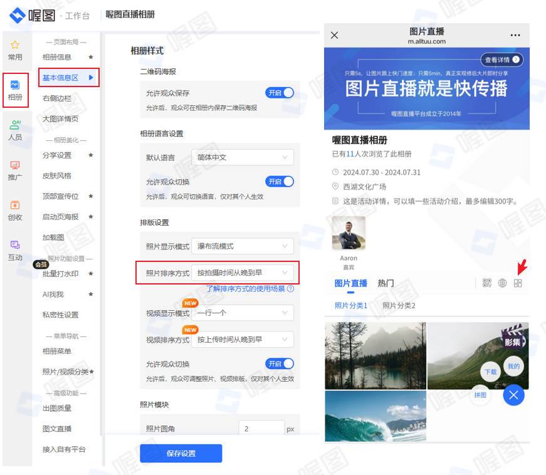Click the 我的 floating button
This screenshot has height=475, width=546.
pos(513,367)
